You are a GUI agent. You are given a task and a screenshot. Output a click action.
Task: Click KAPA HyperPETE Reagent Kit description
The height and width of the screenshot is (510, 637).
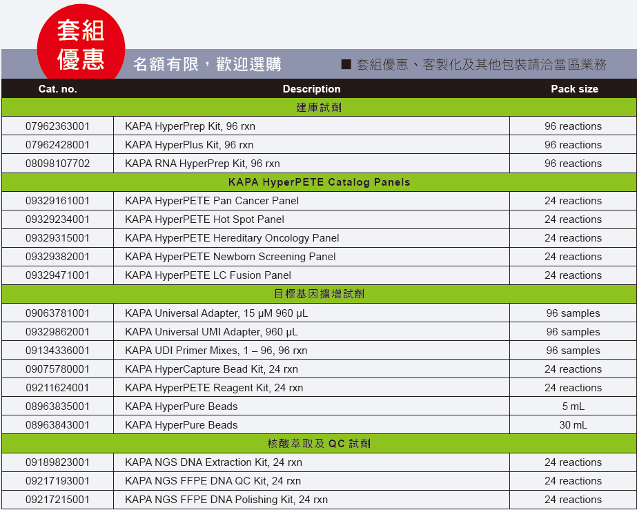pos(214,388)
